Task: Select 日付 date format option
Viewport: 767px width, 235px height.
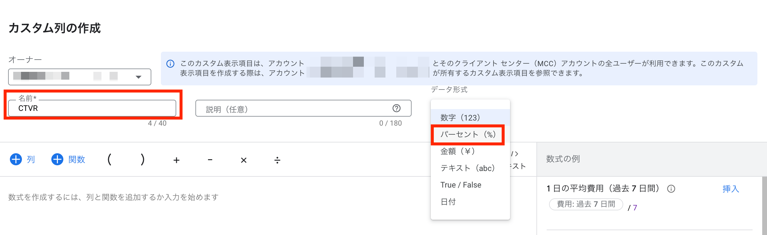Action: (448, 202)
